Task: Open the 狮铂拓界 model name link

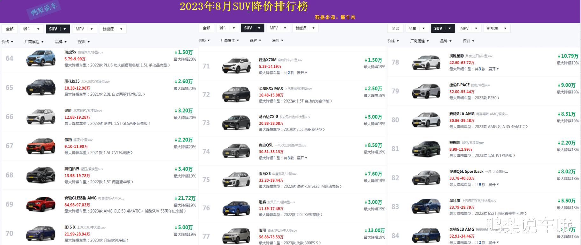Action: 72,169
